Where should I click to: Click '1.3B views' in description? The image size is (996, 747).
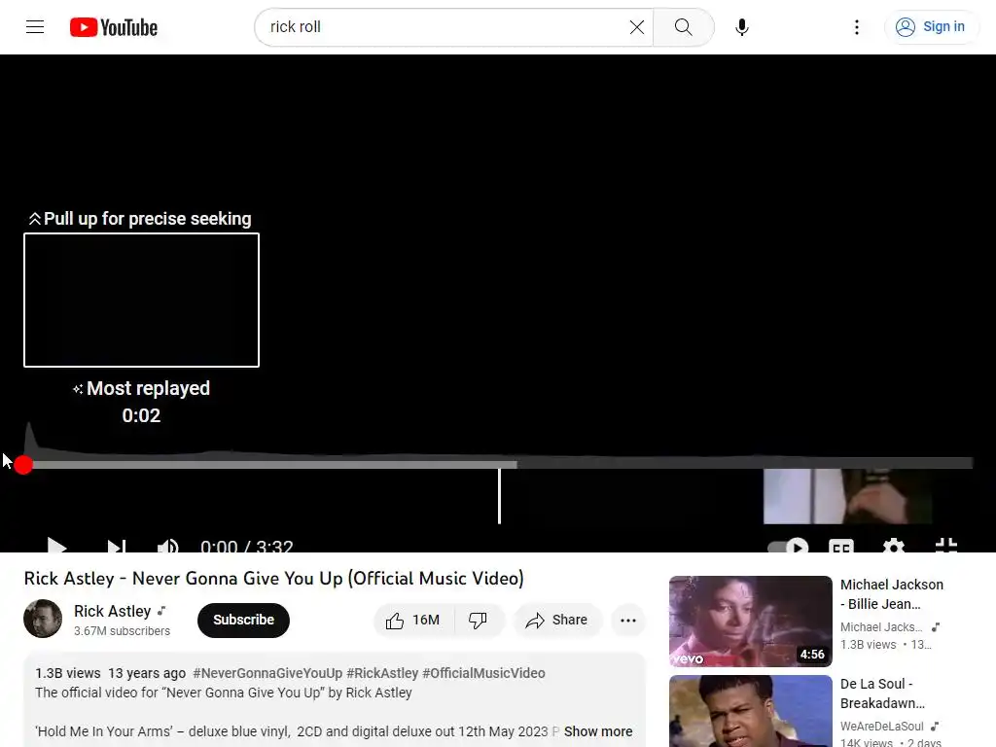(67, 673)
